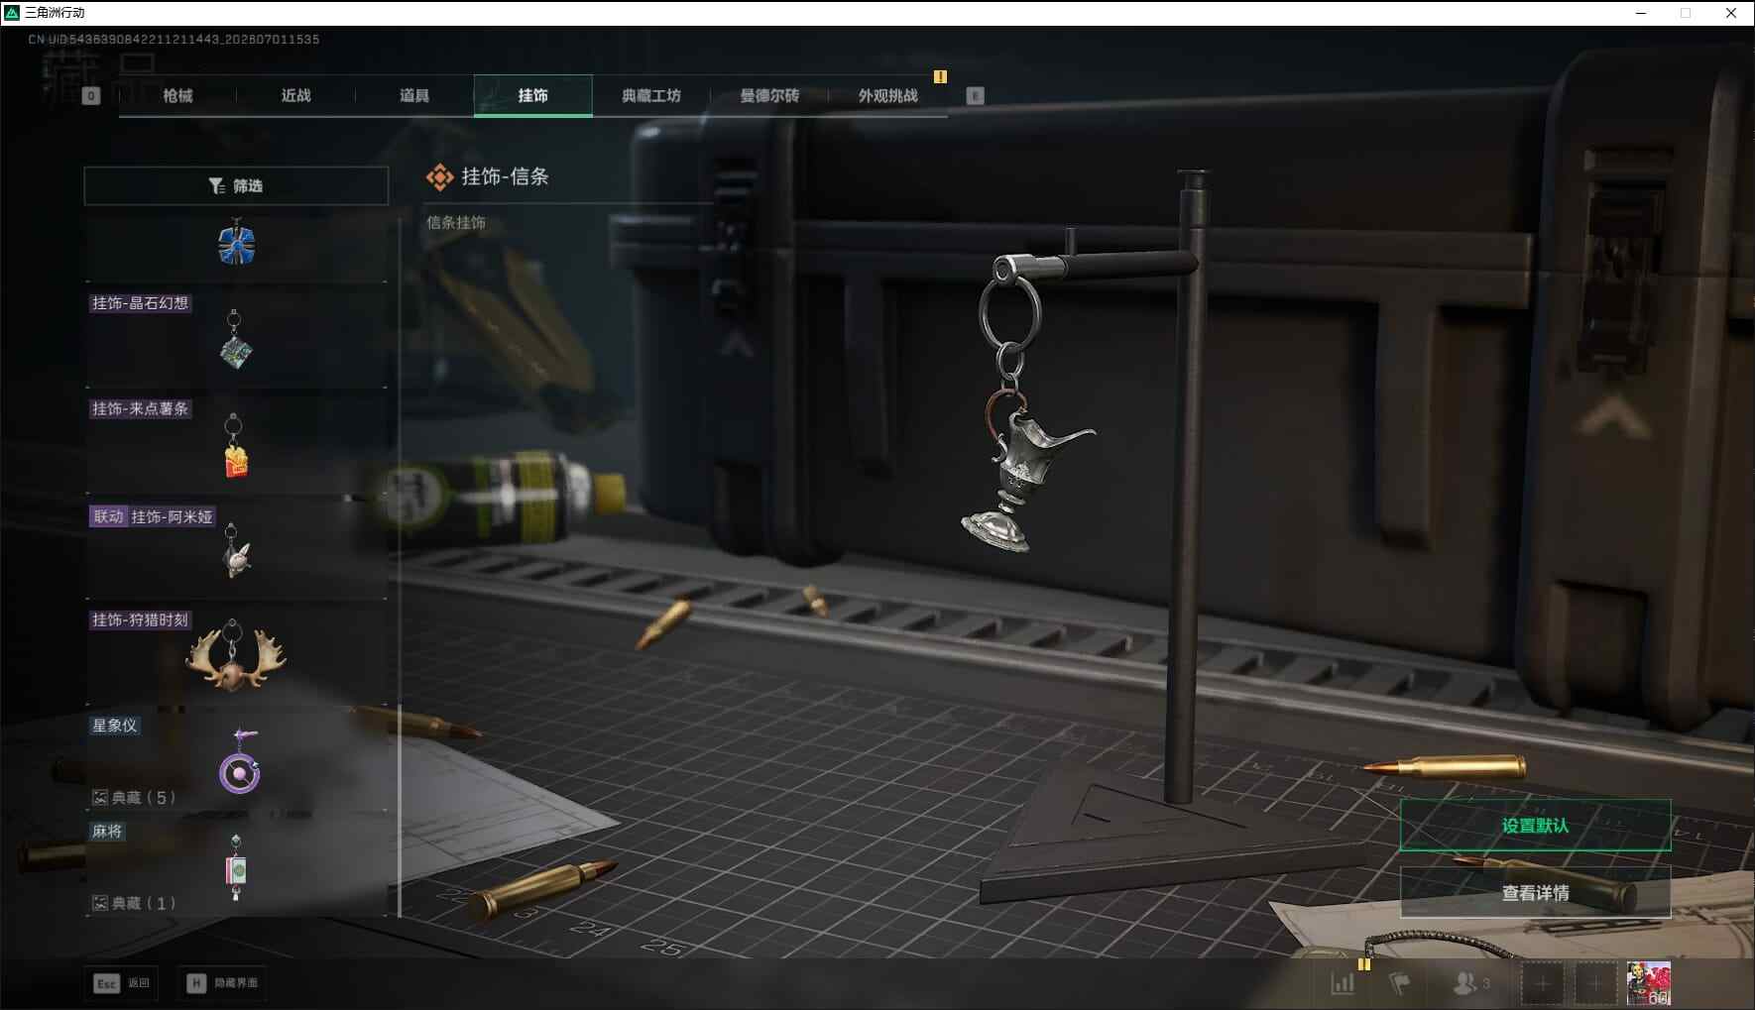Open the friends list icon
Image resolution: width=1755 pixels, height=1010 pixels.
click(x=1471, y=983)
